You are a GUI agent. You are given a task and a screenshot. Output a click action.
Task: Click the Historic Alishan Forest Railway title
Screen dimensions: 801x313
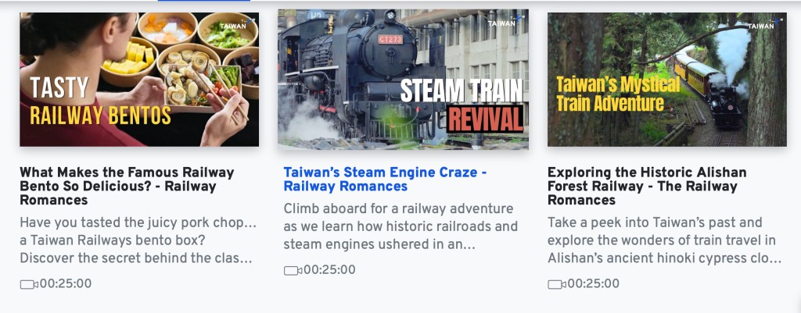coord(647,186)
